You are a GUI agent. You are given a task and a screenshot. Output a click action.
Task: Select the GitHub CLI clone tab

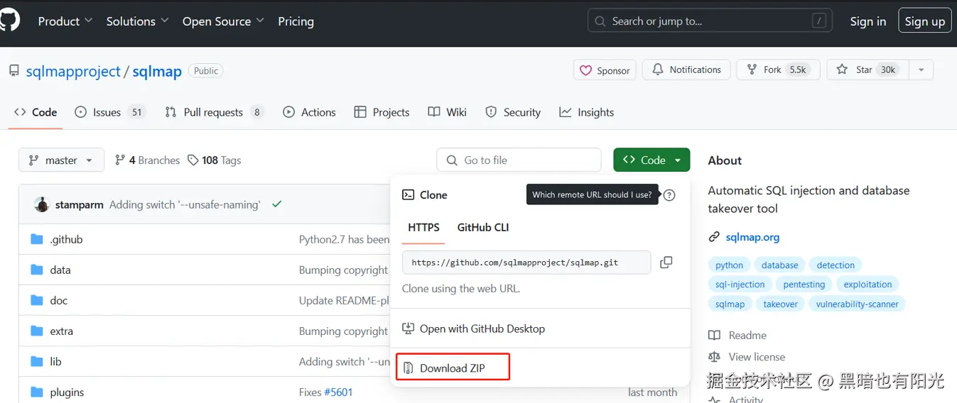point(482,228)
